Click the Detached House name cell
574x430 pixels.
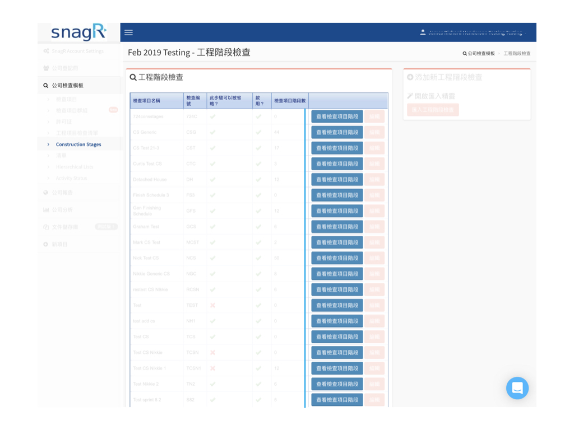click(x=157, y=180)
